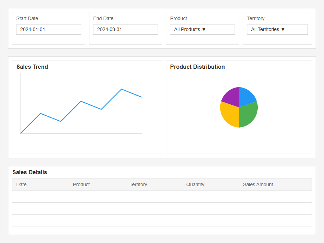Click the End Date input field
This screenshot has height=243, width=324.
point(126,29)
